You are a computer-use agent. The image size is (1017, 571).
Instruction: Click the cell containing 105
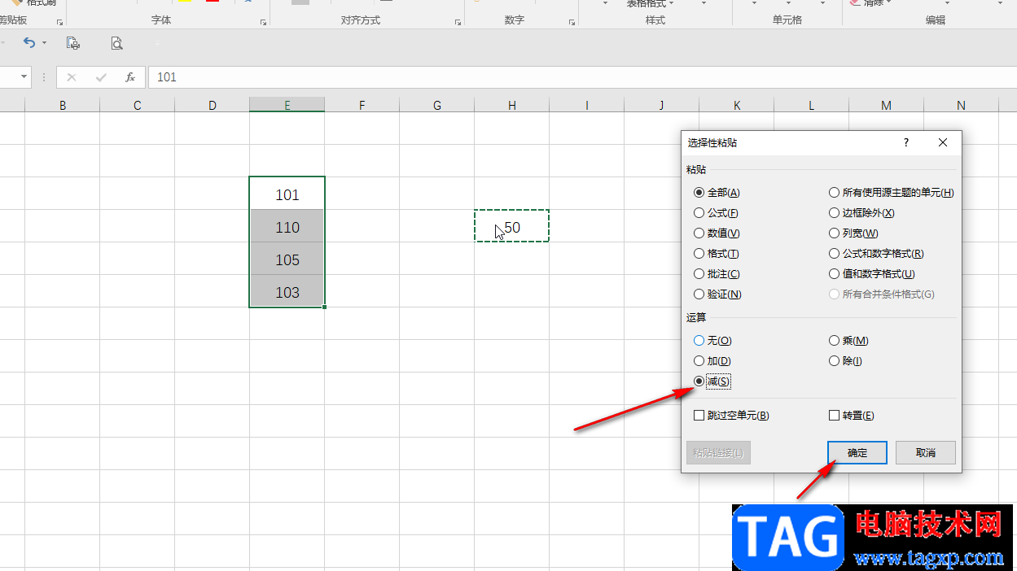click(287, 259)
